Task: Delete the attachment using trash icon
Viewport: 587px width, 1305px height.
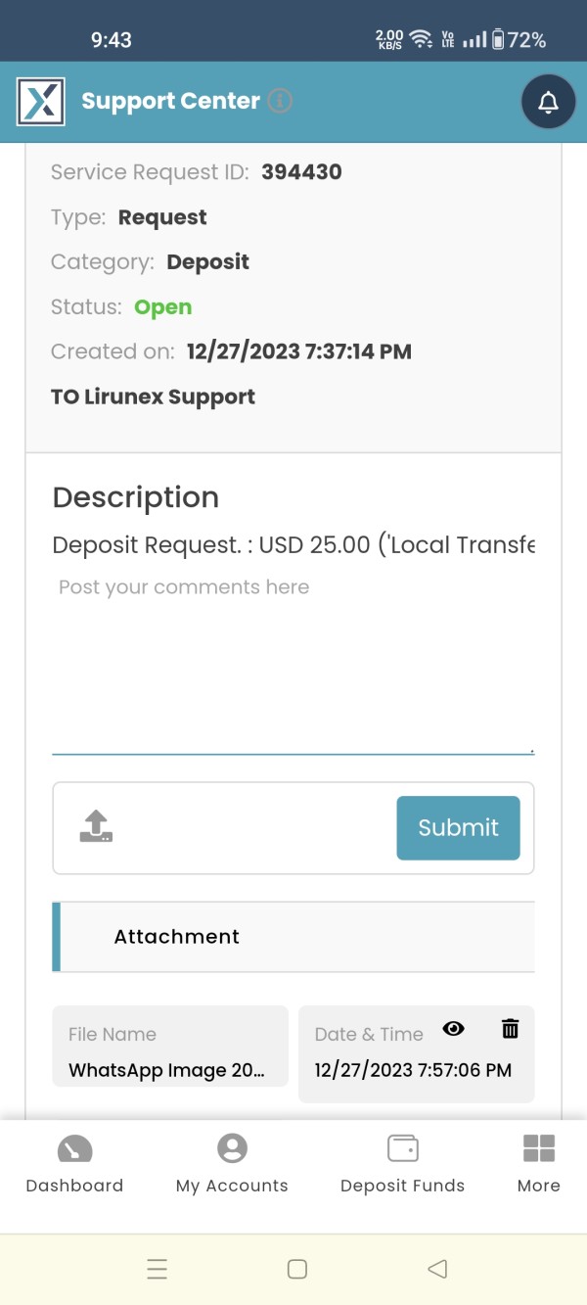Action: point(510,1029)
